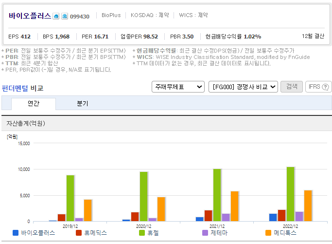Image resolution: width=332 pixels, height=244 pixels.
Task: Click the 2019/12 axis label
Action: (x=70, y=226)
